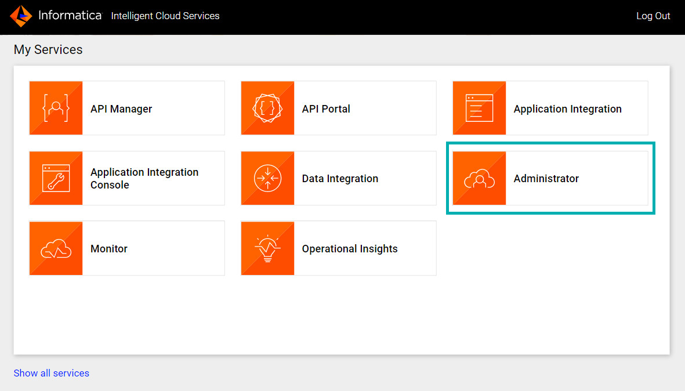Open the Administrator service label
The width and height of the screenshot is (685, 391).
pyautogui.click(x=546, y=179)
